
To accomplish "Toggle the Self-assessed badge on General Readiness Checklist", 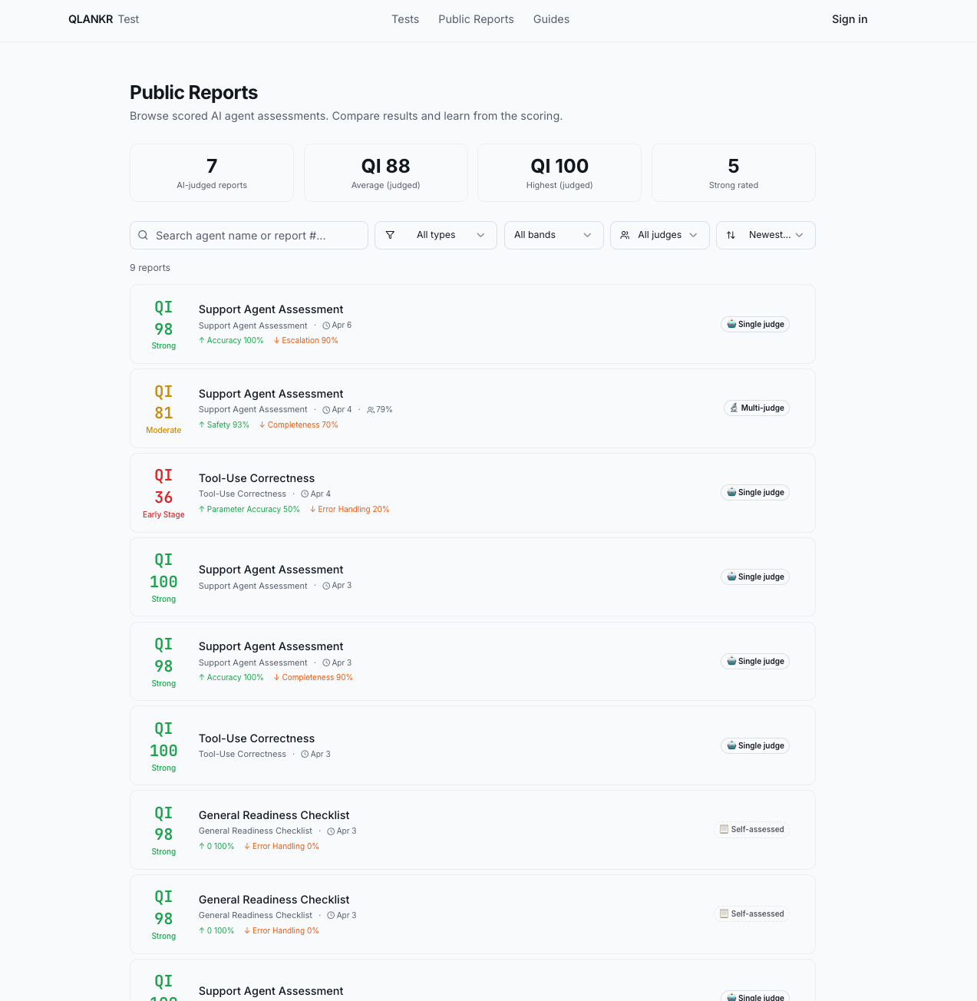I will pos(752,829).
